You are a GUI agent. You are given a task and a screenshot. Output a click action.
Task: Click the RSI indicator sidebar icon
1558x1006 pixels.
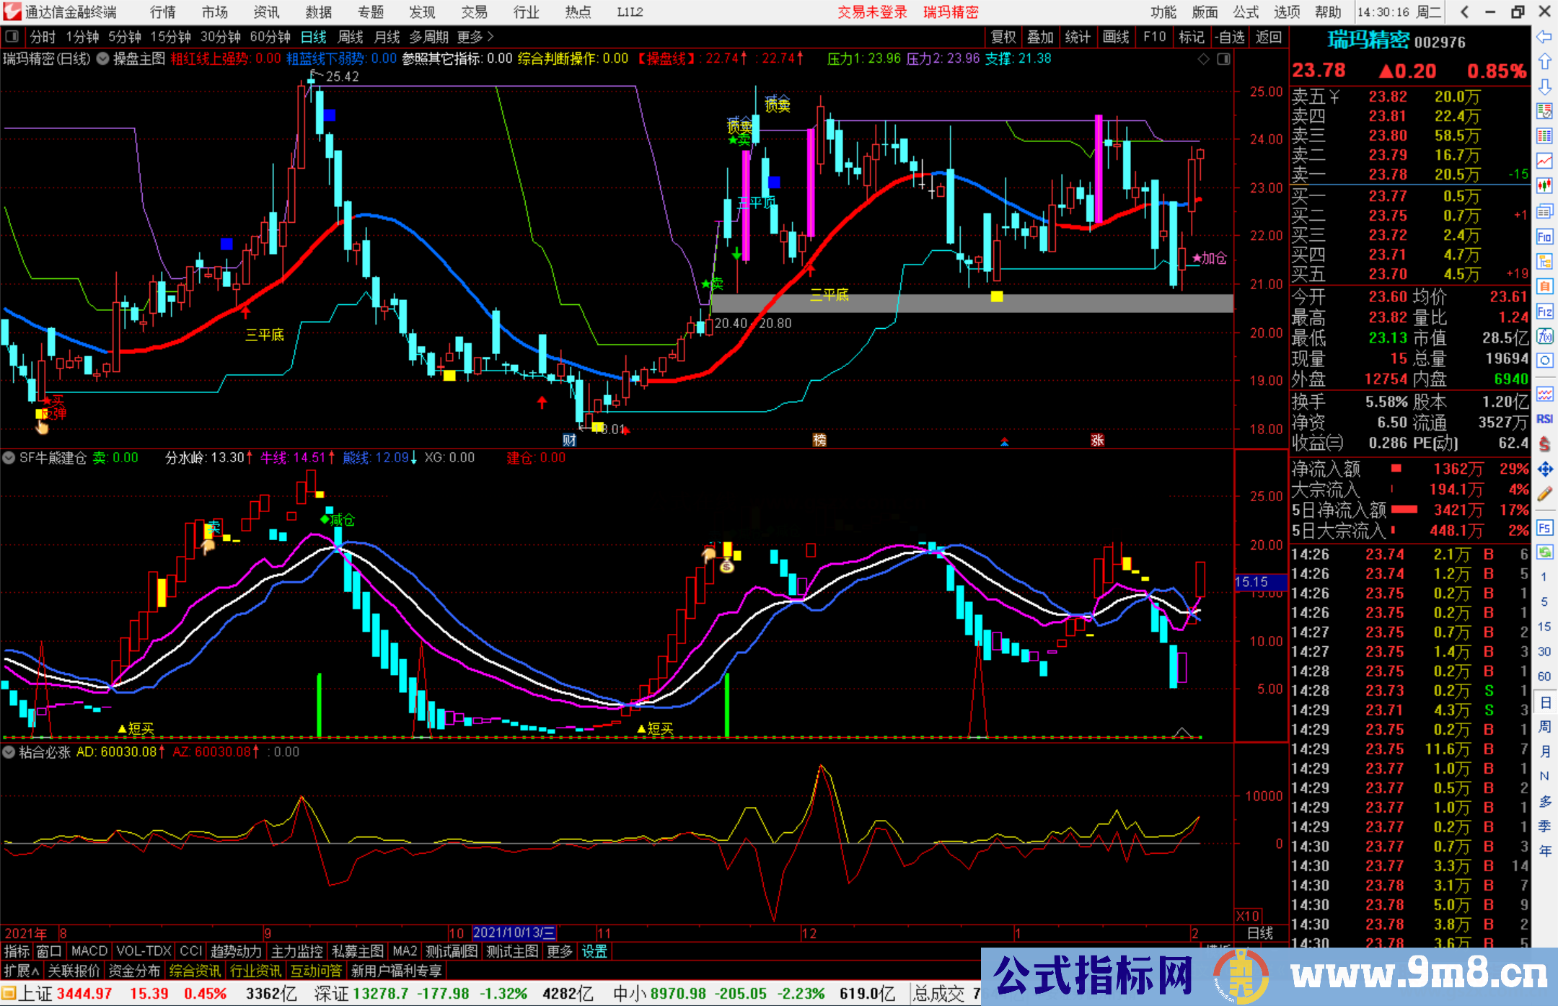click(x=1544, y=419)
